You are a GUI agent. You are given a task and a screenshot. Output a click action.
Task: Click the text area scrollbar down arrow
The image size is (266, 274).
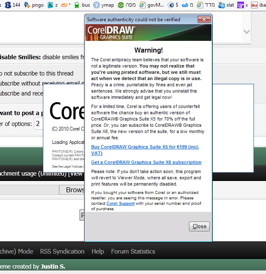click(x=246, y=32)
